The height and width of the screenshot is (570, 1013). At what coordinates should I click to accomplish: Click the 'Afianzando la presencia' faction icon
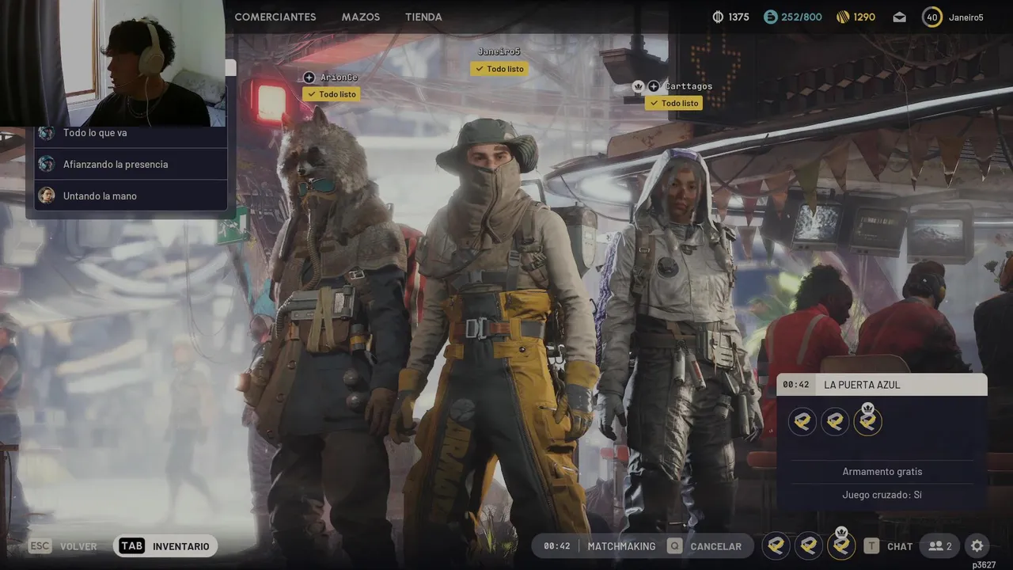pyautogui.click(x=47, y=164)
